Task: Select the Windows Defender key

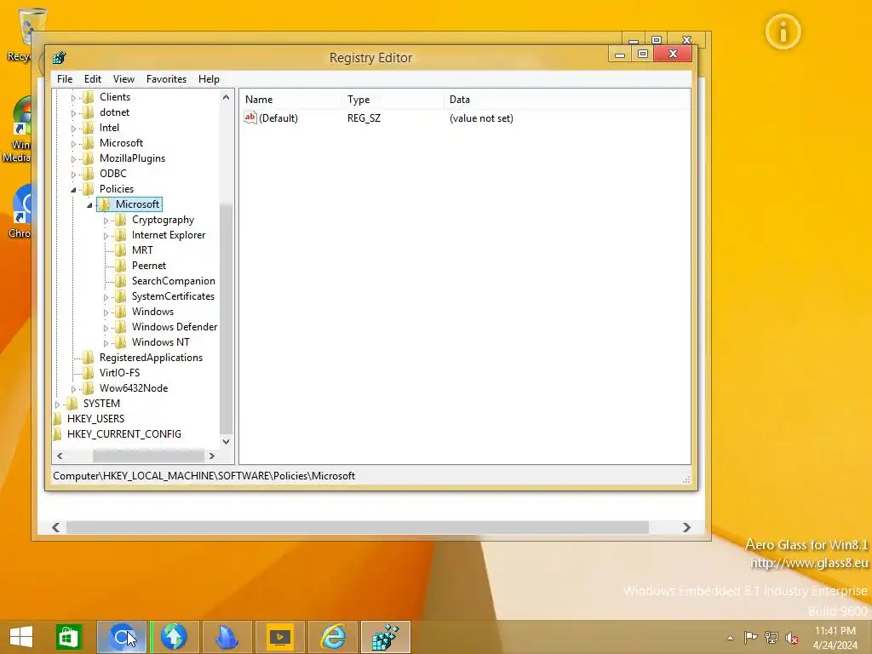Action: point(175,327)
